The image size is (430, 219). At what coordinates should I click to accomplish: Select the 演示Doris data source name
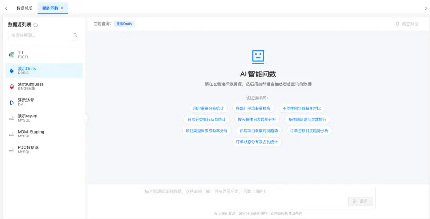(x=27, y=68)
